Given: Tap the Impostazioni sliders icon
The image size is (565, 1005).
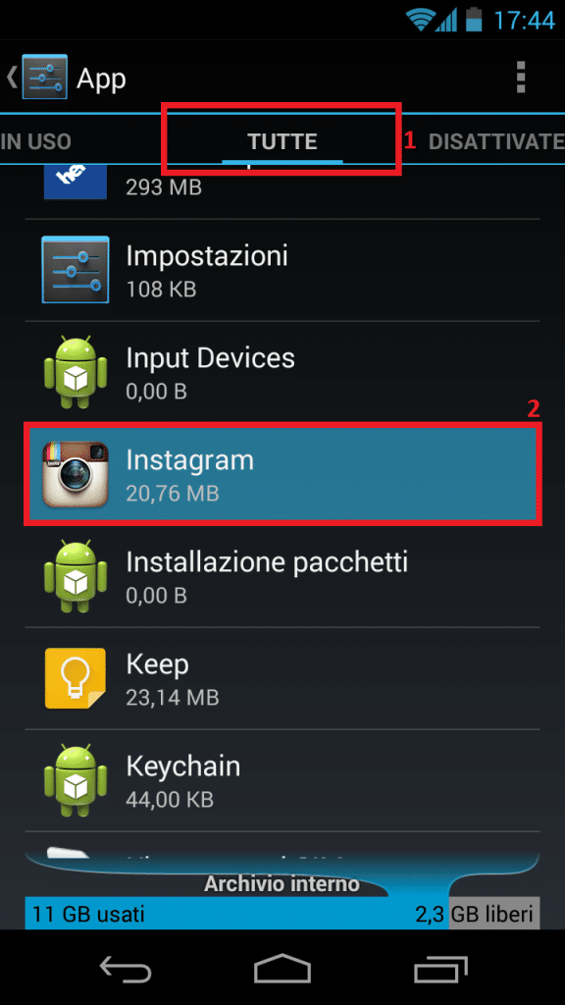Looking at the screenshot, I should [x=75, y=269].
